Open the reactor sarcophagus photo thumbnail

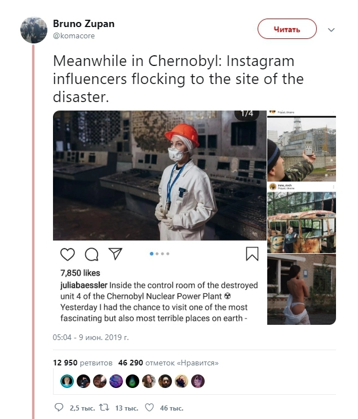[301, 147]
